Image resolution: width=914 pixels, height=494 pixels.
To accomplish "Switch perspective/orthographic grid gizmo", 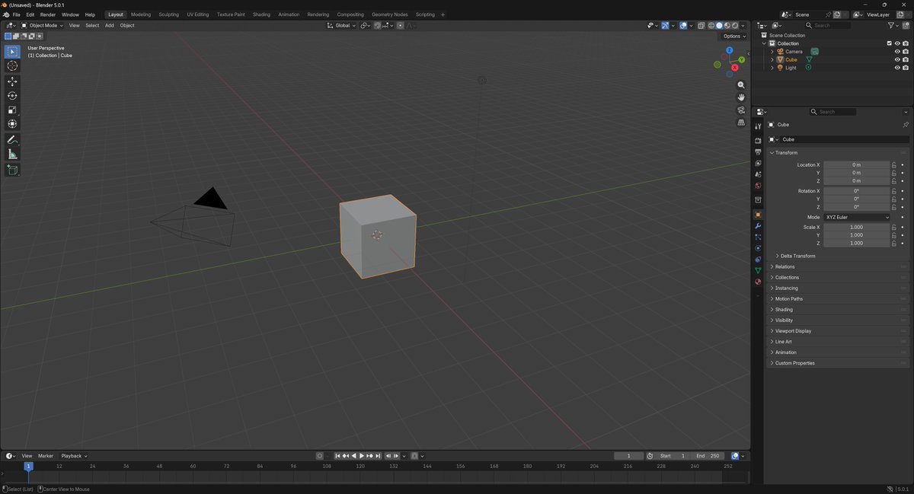I will coord(741,123).
